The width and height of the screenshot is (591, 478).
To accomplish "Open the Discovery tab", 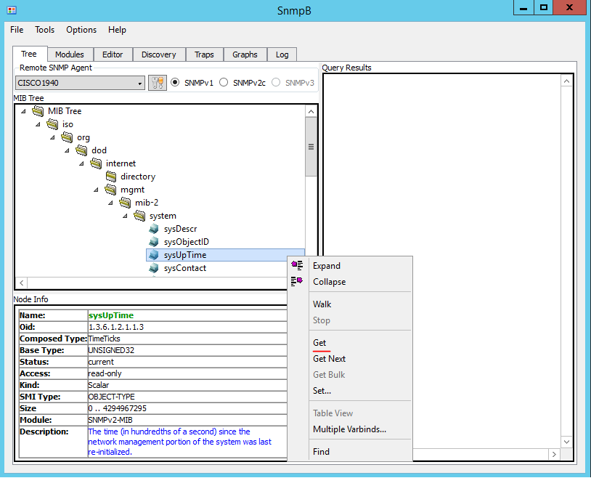I will click(158, 54).
